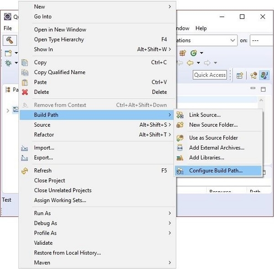Open the Show In submenu

[97, 49]
